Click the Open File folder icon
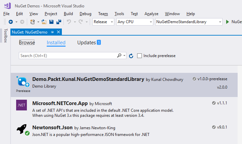The height and width of the screenshot is (144, 242). click(x=44, y=22)
